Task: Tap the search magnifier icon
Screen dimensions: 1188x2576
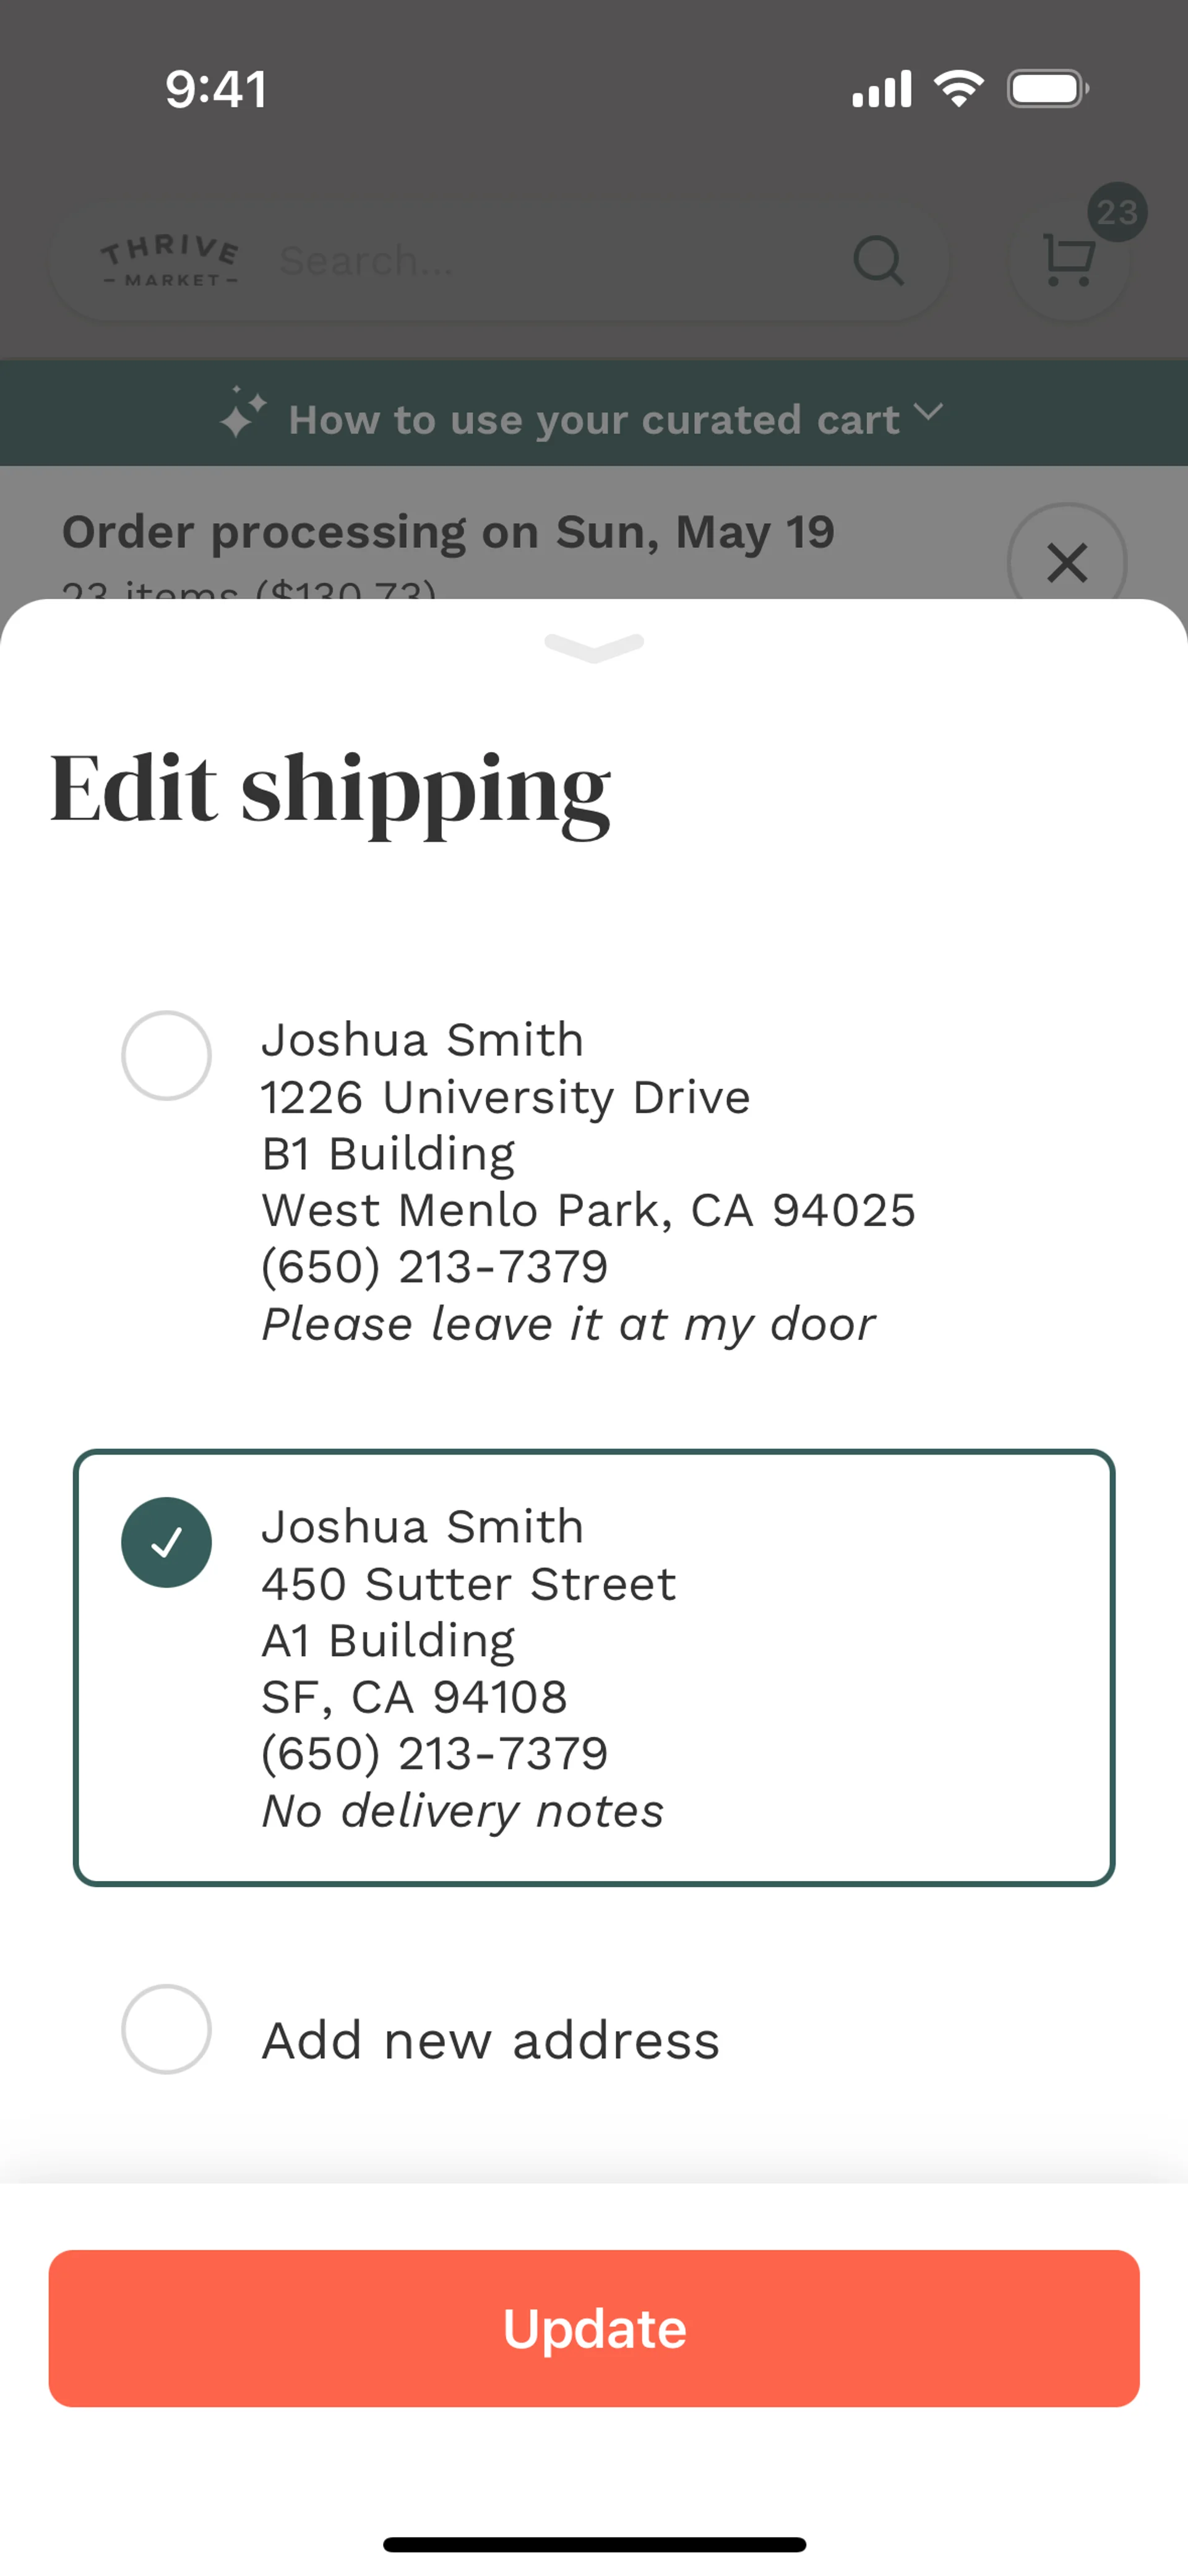Action: pos(878,261)
